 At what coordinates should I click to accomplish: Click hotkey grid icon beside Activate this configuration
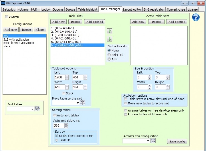[x=153, y=140]
